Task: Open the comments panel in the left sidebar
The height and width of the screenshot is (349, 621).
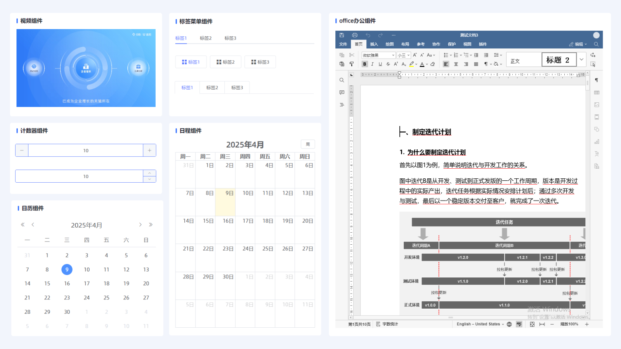Action: (342, 92)
